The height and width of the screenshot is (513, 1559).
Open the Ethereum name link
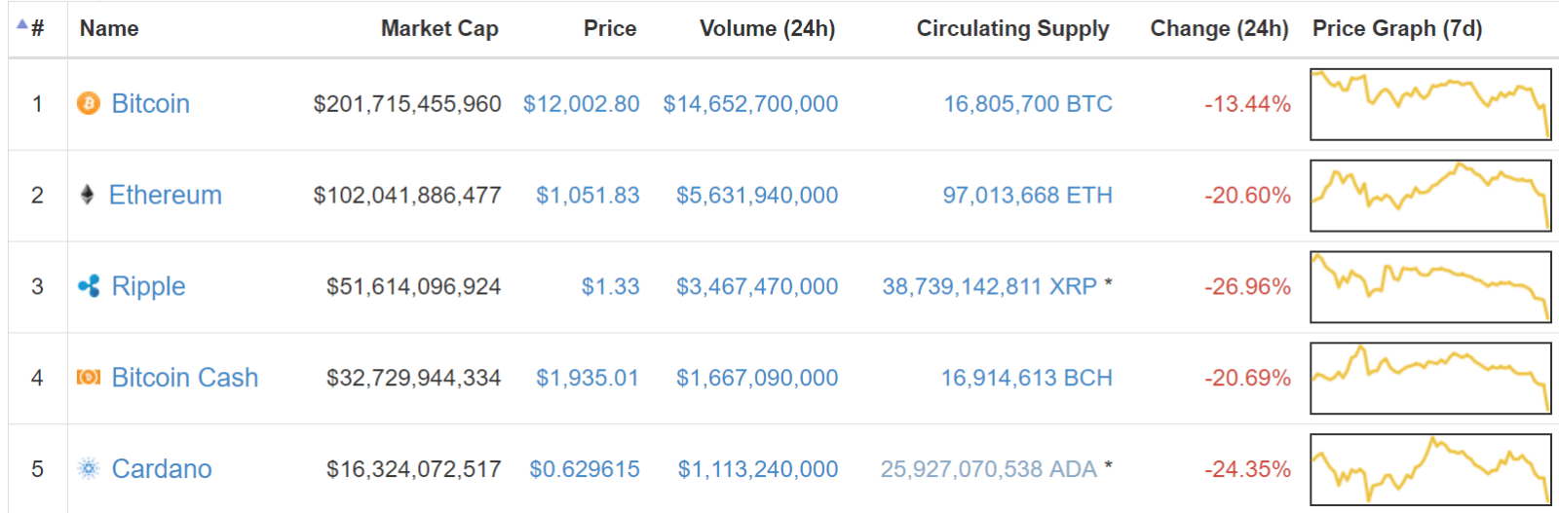point(165,195)
